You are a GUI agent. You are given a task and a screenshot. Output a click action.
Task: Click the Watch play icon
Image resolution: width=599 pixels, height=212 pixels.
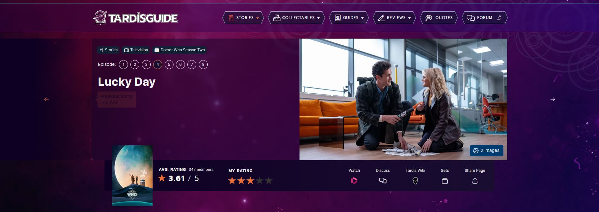(354, 181)
